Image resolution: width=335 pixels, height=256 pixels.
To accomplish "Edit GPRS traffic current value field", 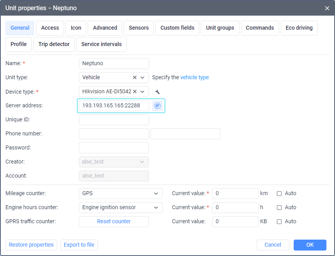I will pos(235,222).
